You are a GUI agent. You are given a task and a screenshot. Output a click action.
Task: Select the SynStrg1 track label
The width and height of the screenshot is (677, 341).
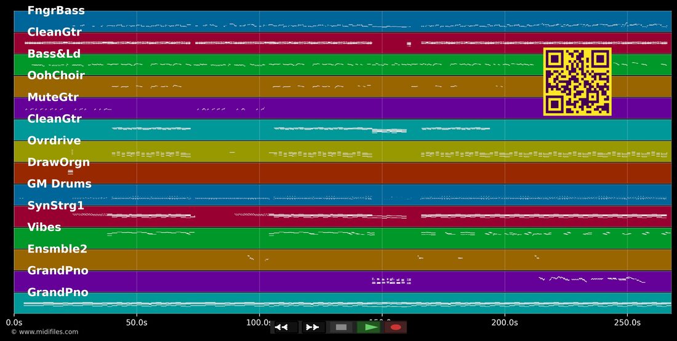pyautogui.click(x=55, y=206)
